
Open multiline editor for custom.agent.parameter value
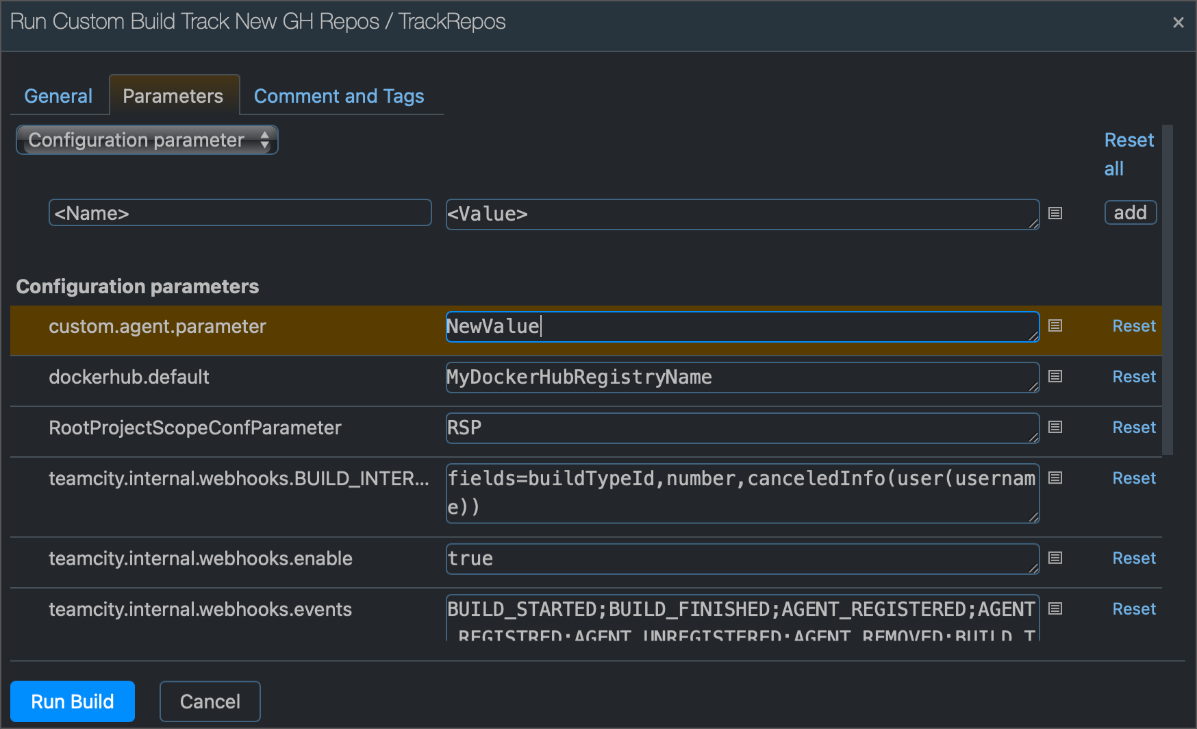[x=1055, y=327]
